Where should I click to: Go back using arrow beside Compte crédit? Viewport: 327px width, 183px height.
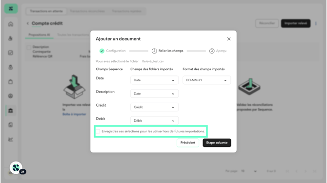[x=28, y=23]
